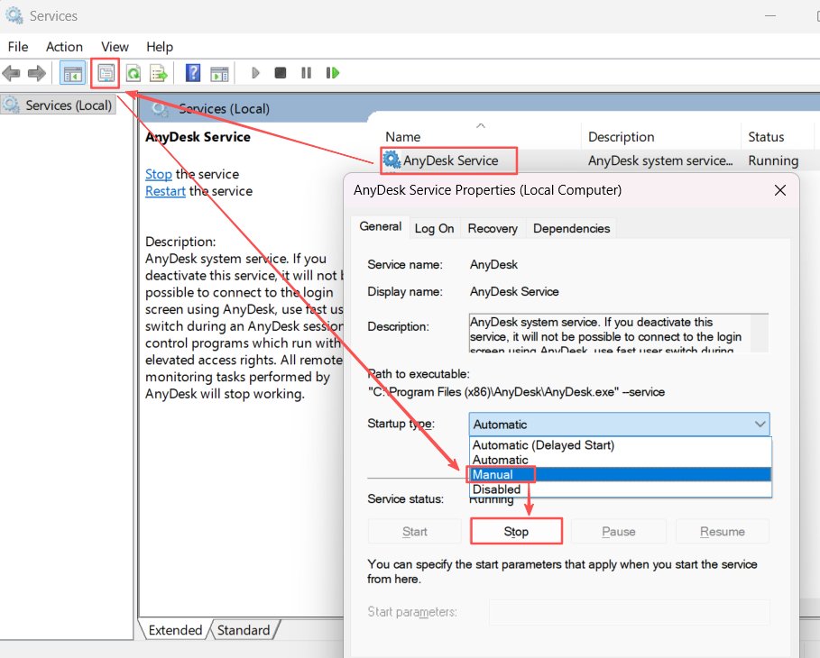Click the AnyDesk Service display name value
The height and width of the screenshot is (658, 820).
point(514,292)
